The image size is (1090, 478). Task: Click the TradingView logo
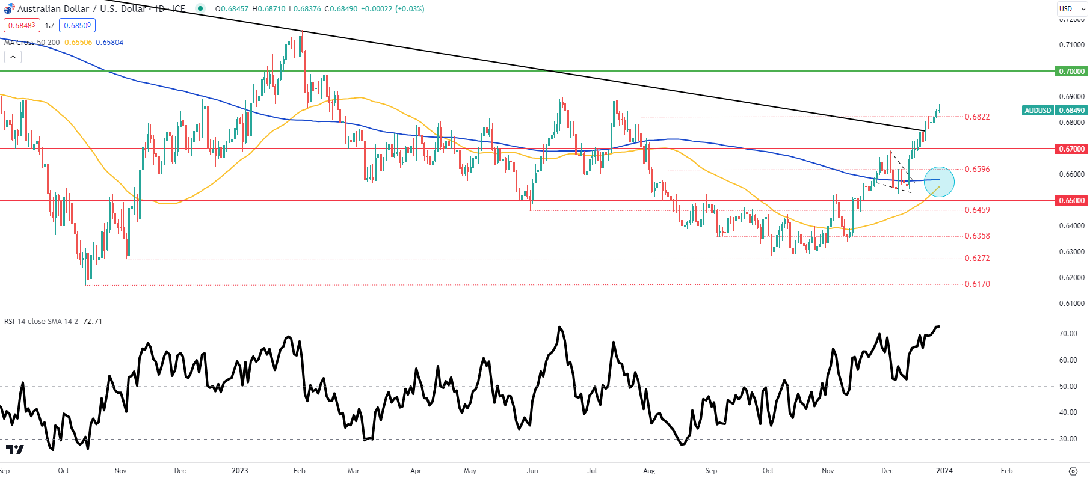[15, 449]
